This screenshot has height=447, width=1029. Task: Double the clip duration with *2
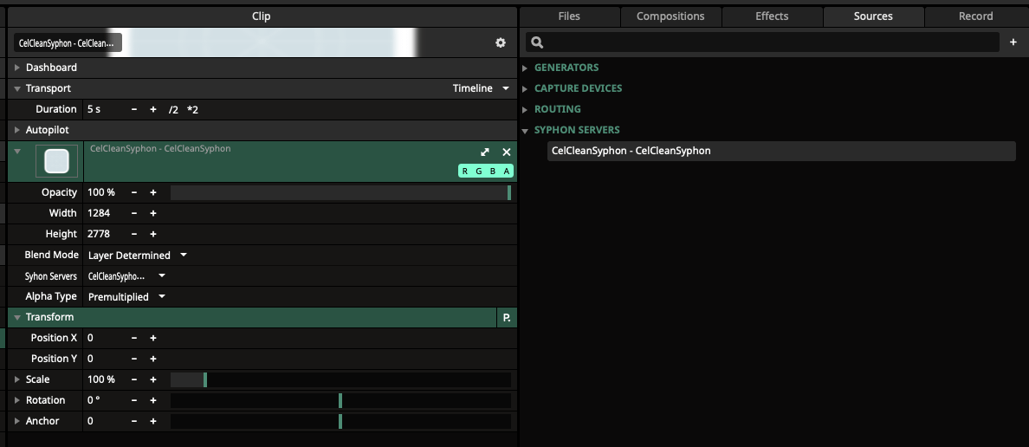[192, 110]
